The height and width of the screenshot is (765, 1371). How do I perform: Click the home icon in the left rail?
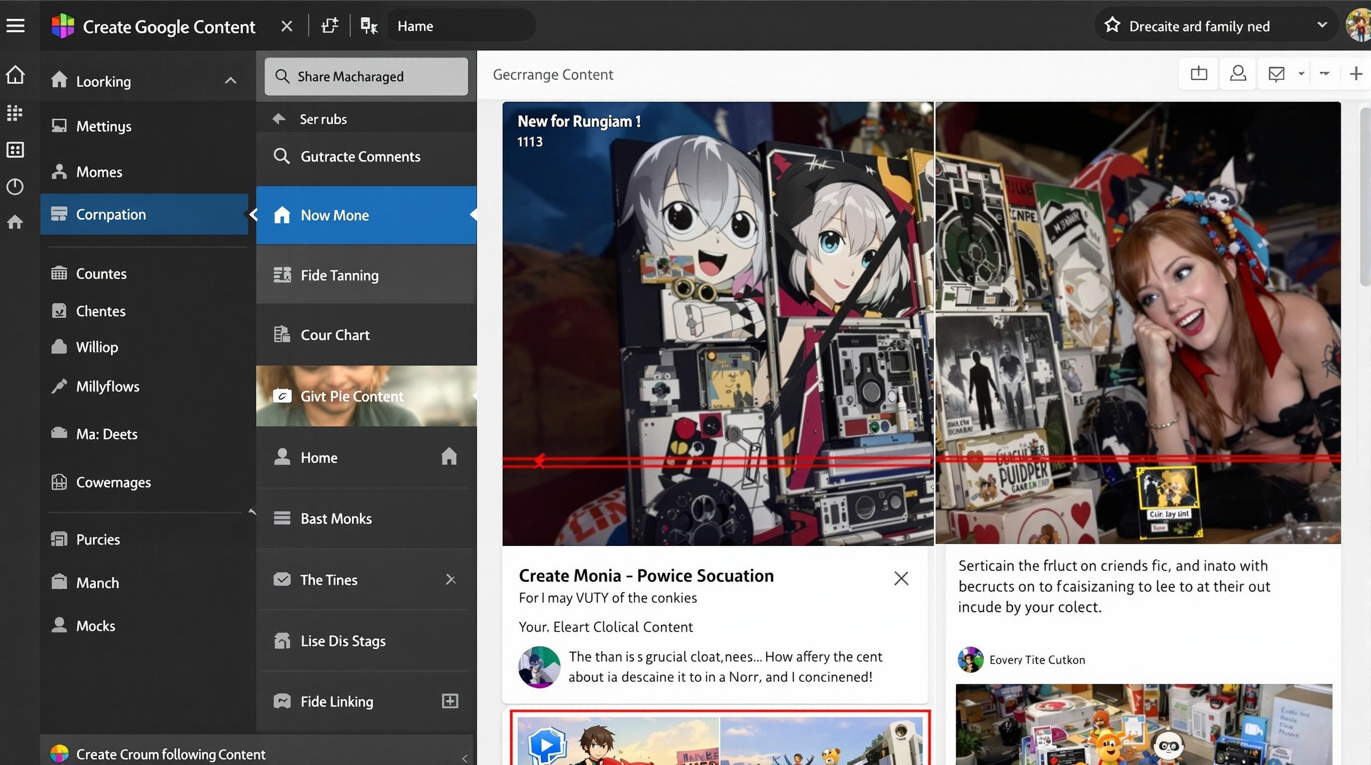(x=15, y=75)
